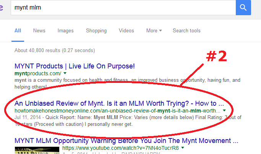Click the Google logo fragment left of search box
This screenshot has width=261, height=154.
pyautogui.click(x=2, y=8)
